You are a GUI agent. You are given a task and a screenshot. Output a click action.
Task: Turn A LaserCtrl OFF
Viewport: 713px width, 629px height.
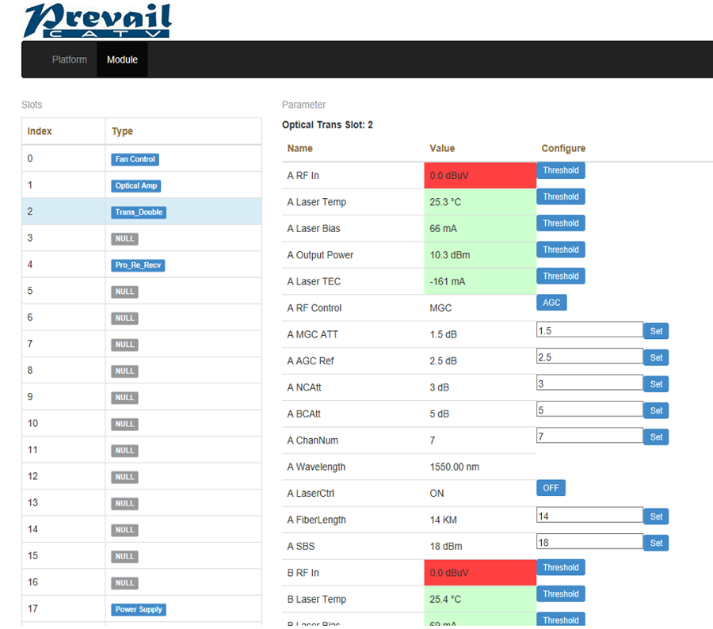pyautogui.click(x=551, y=488)
